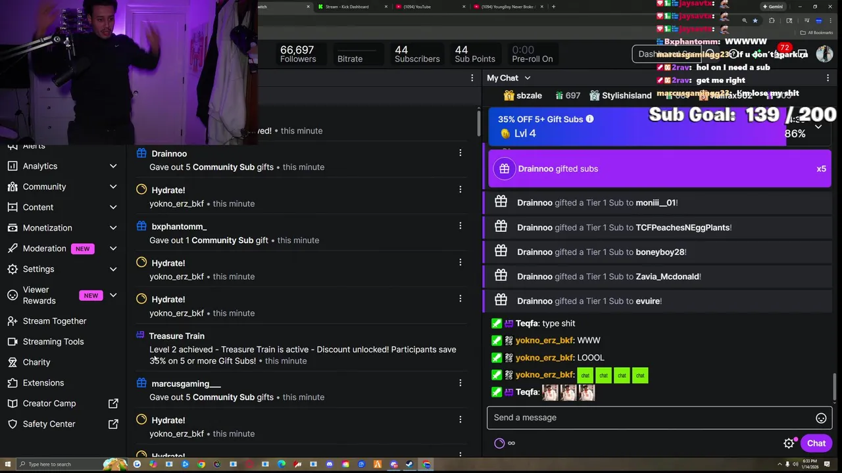Viewport: 842px width, 473px height.
Task: Click Teqfa's name on 'type shit' message
Action: coord(526,323)
